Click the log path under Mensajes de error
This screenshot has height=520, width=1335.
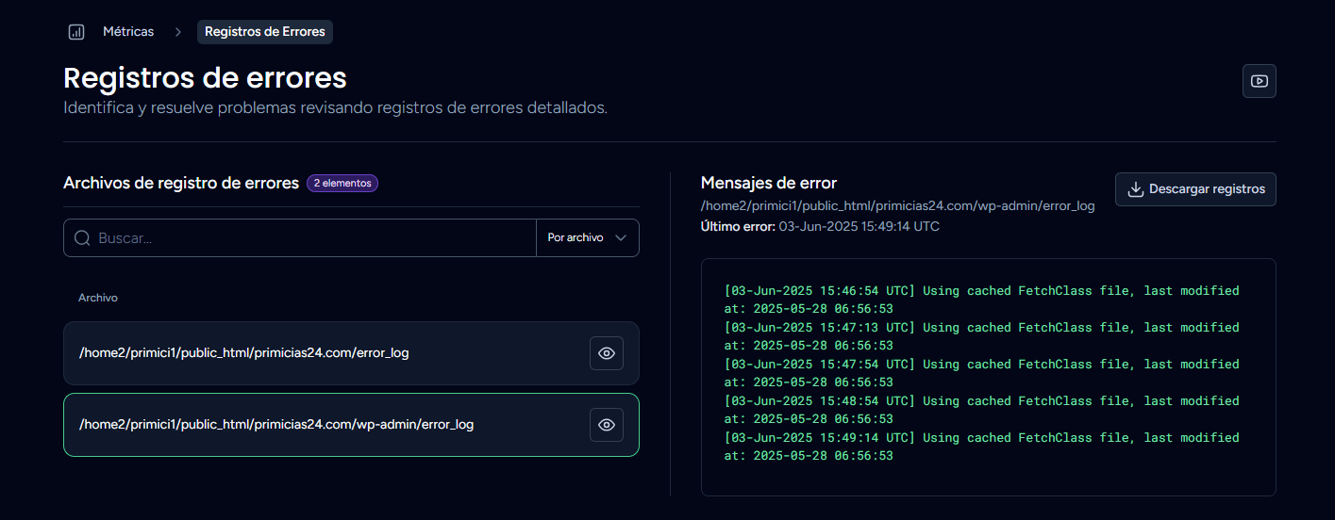[x=897, y=205]
